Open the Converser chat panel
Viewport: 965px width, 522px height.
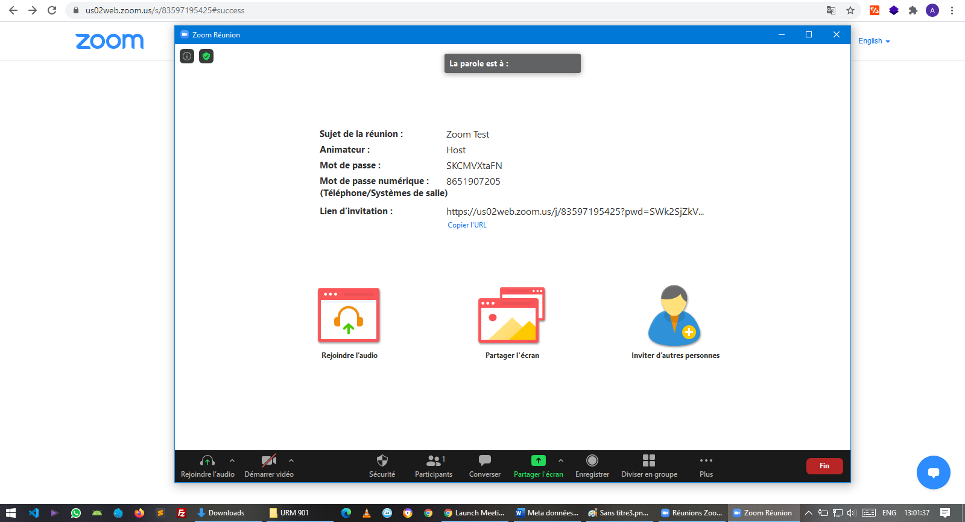point(484,465)
